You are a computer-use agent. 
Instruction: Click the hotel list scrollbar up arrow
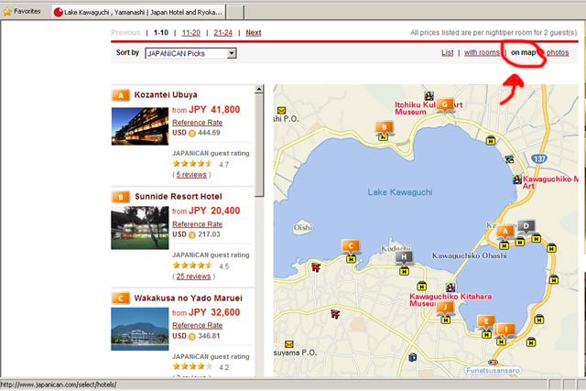[259, 89]
